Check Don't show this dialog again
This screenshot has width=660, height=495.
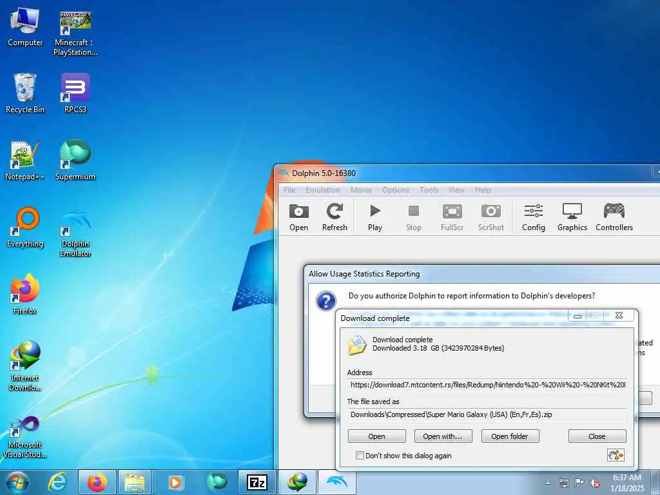tap(360, 456)
